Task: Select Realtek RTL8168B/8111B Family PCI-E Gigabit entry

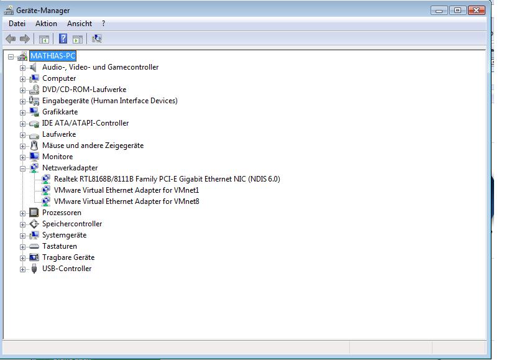Action: 167,179
